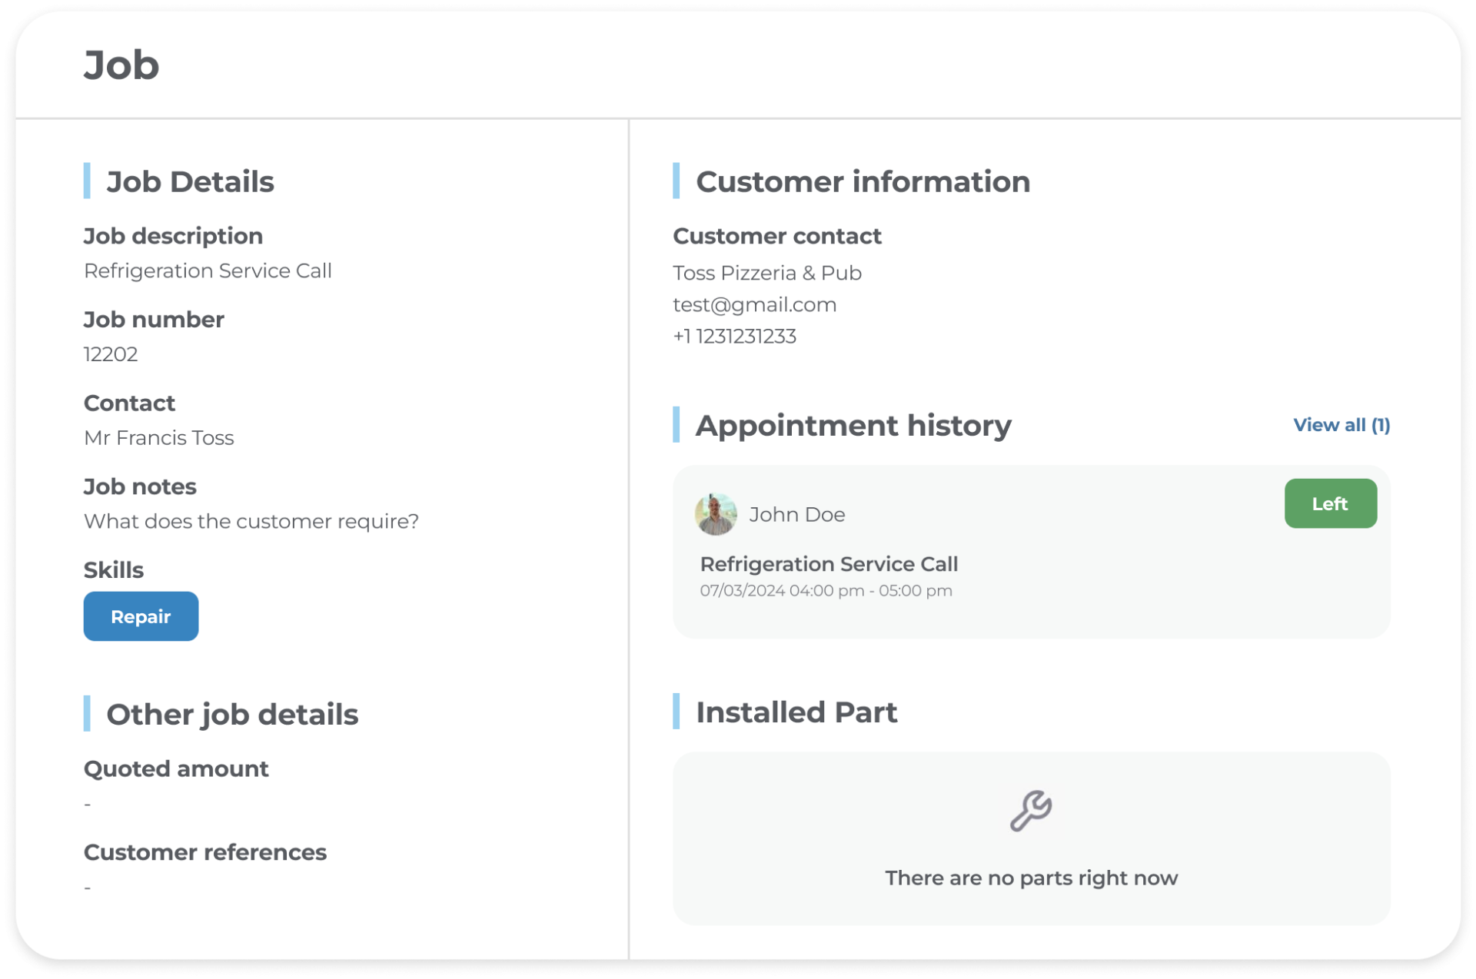Image resolution: width=1476 pixels, height=979 pixels.
Task: Click the green Left status badge
Action: (x=1330, y=503)
